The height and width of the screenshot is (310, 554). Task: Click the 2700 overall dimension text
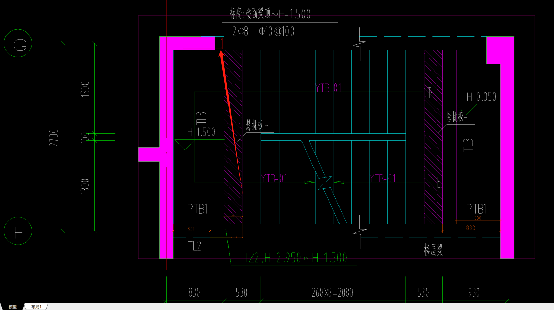(54, 138)
